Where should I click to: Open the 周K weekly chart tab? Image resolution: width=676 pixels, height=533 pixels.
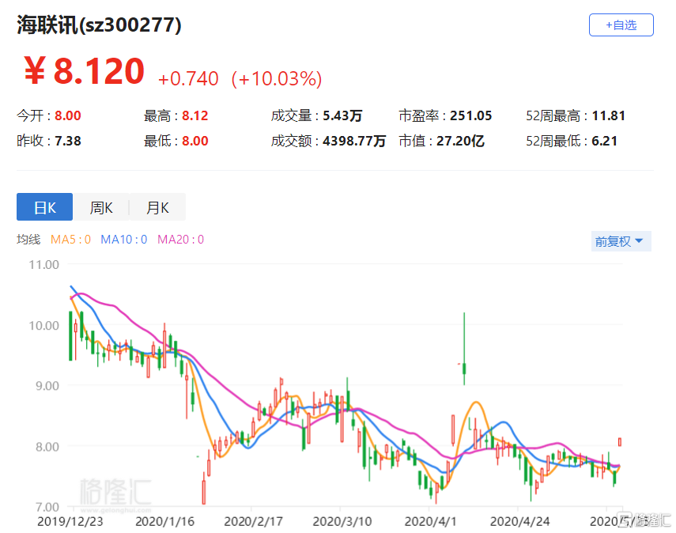coord(101,207)
